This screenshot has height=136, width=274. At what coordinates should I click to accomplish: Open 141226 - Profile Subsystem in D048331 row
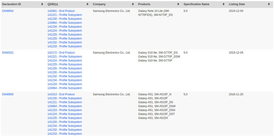(x=65, y=68)
